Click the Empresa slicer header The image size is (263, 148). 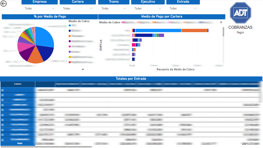pos(40,2)
